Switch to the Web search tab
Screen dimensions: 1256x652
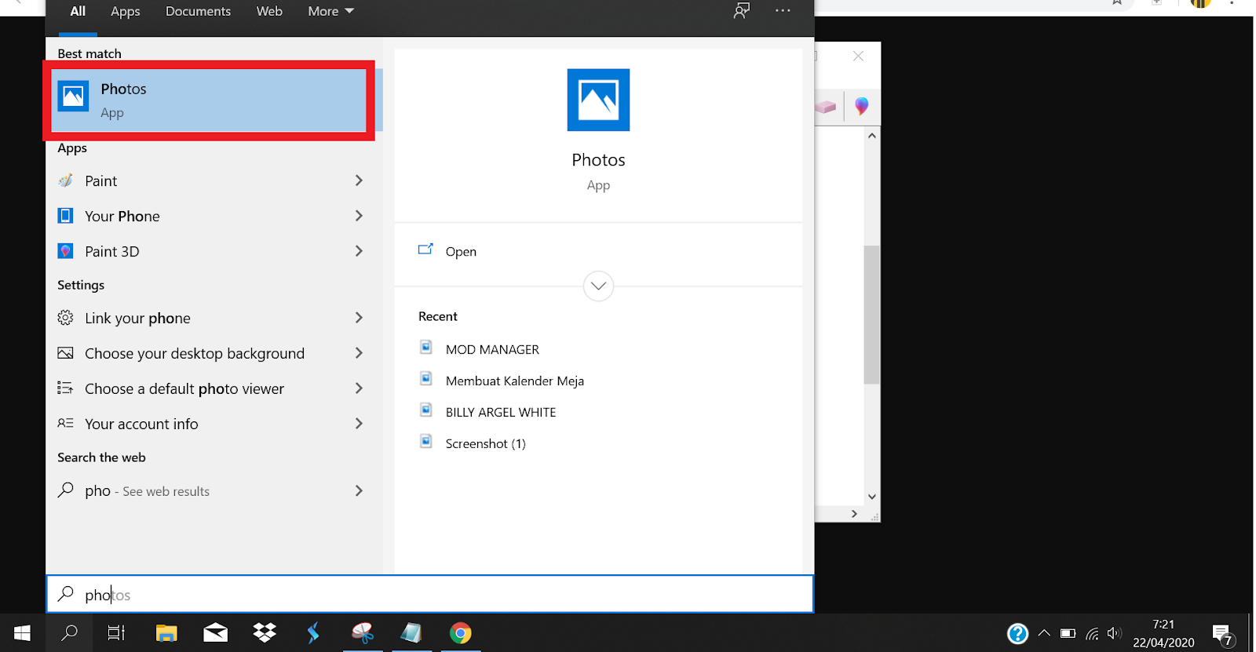pos(269,11)
